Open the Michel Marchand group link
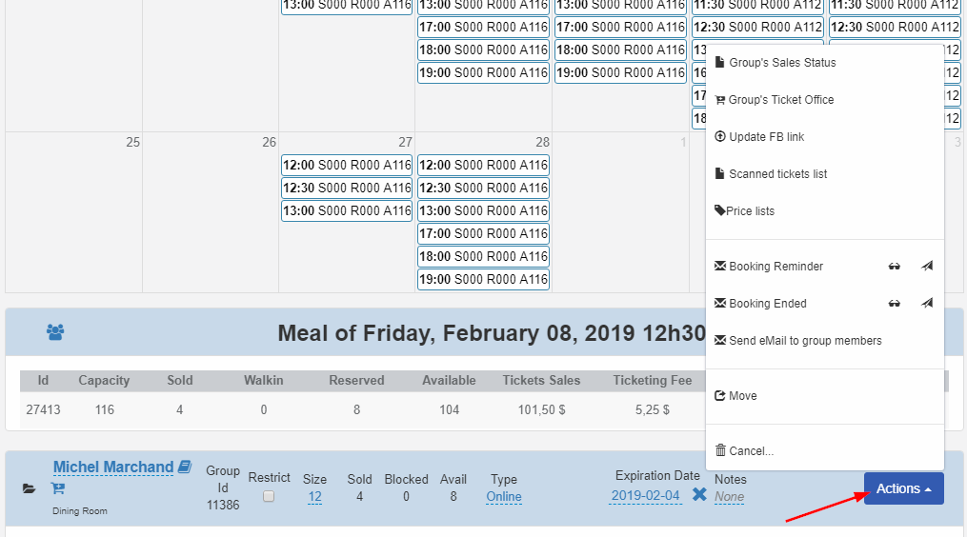Viewport: 967px width, 537px height. coord(113,467)
